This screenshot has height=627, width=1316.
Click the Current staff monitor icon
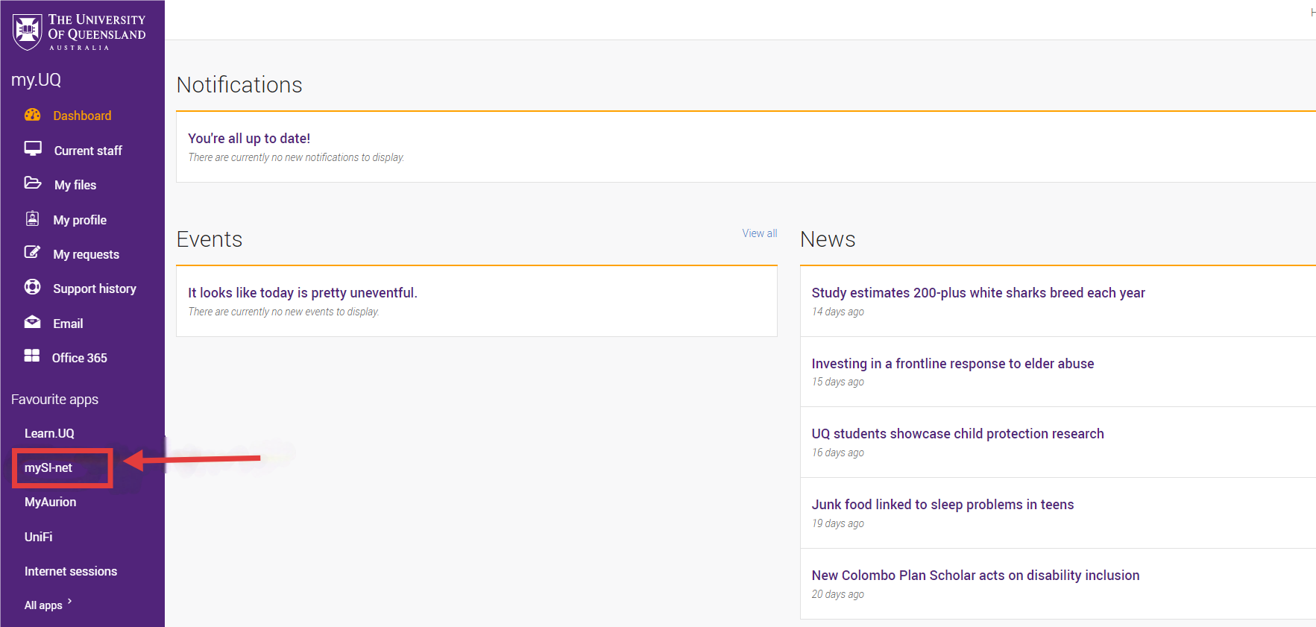click(x=33, y=148)
